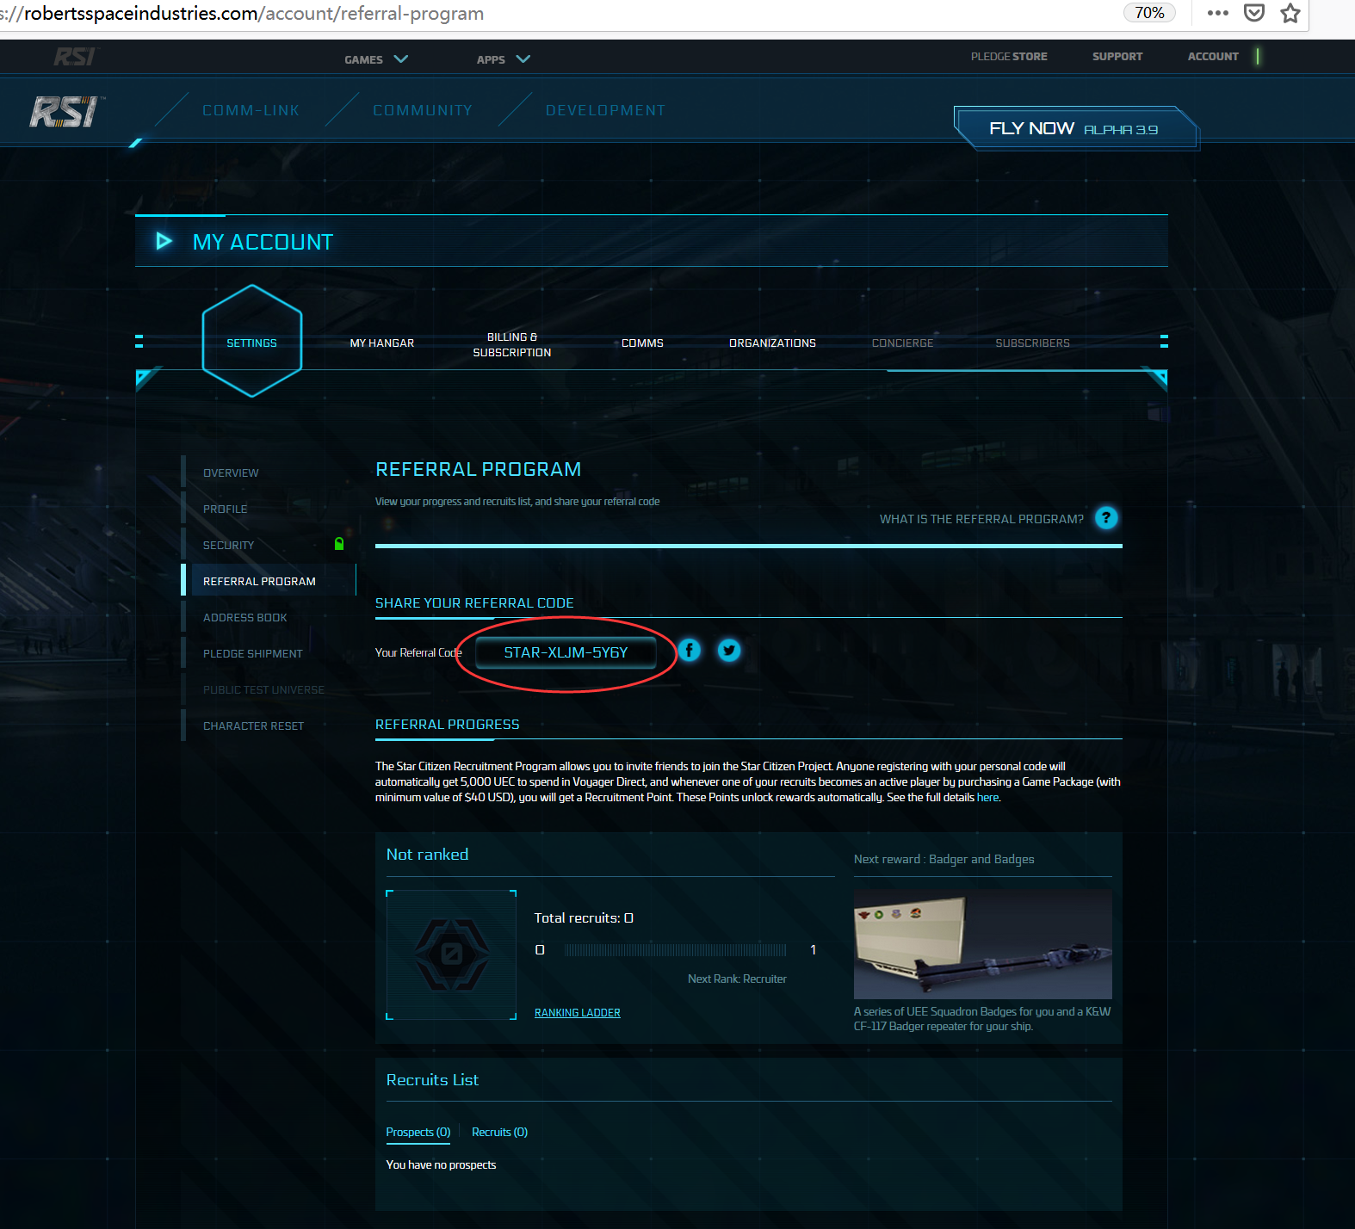Click the Not ranked badge emblem
Image resolution: width=1355 pixels, height=1229 pixels.
[451, 954]
